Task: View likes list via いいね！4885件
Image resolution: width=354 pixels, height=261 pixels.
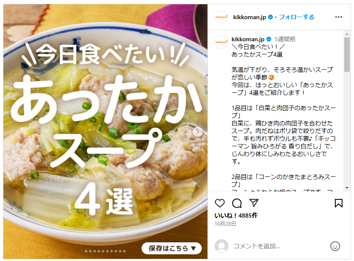Action: [x=236, y=216]
